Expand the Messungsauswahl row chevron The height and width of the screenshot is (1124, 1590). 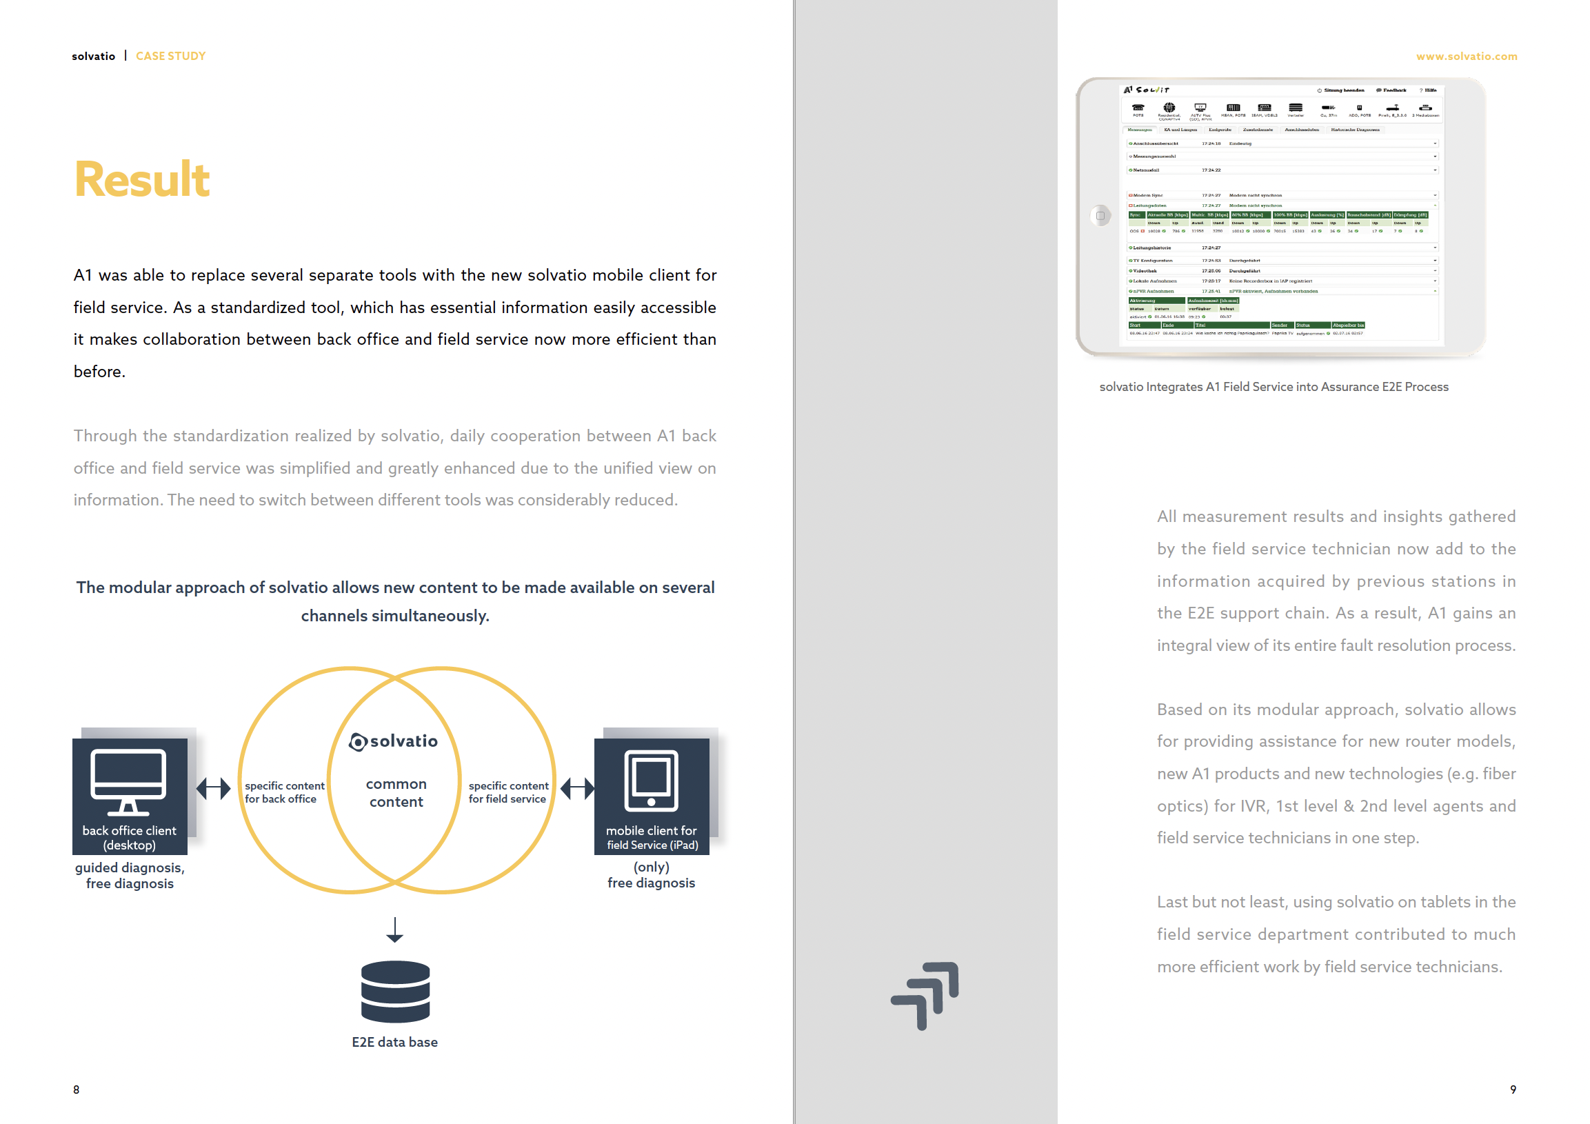pyautogui.click(x=1435, y=157)
